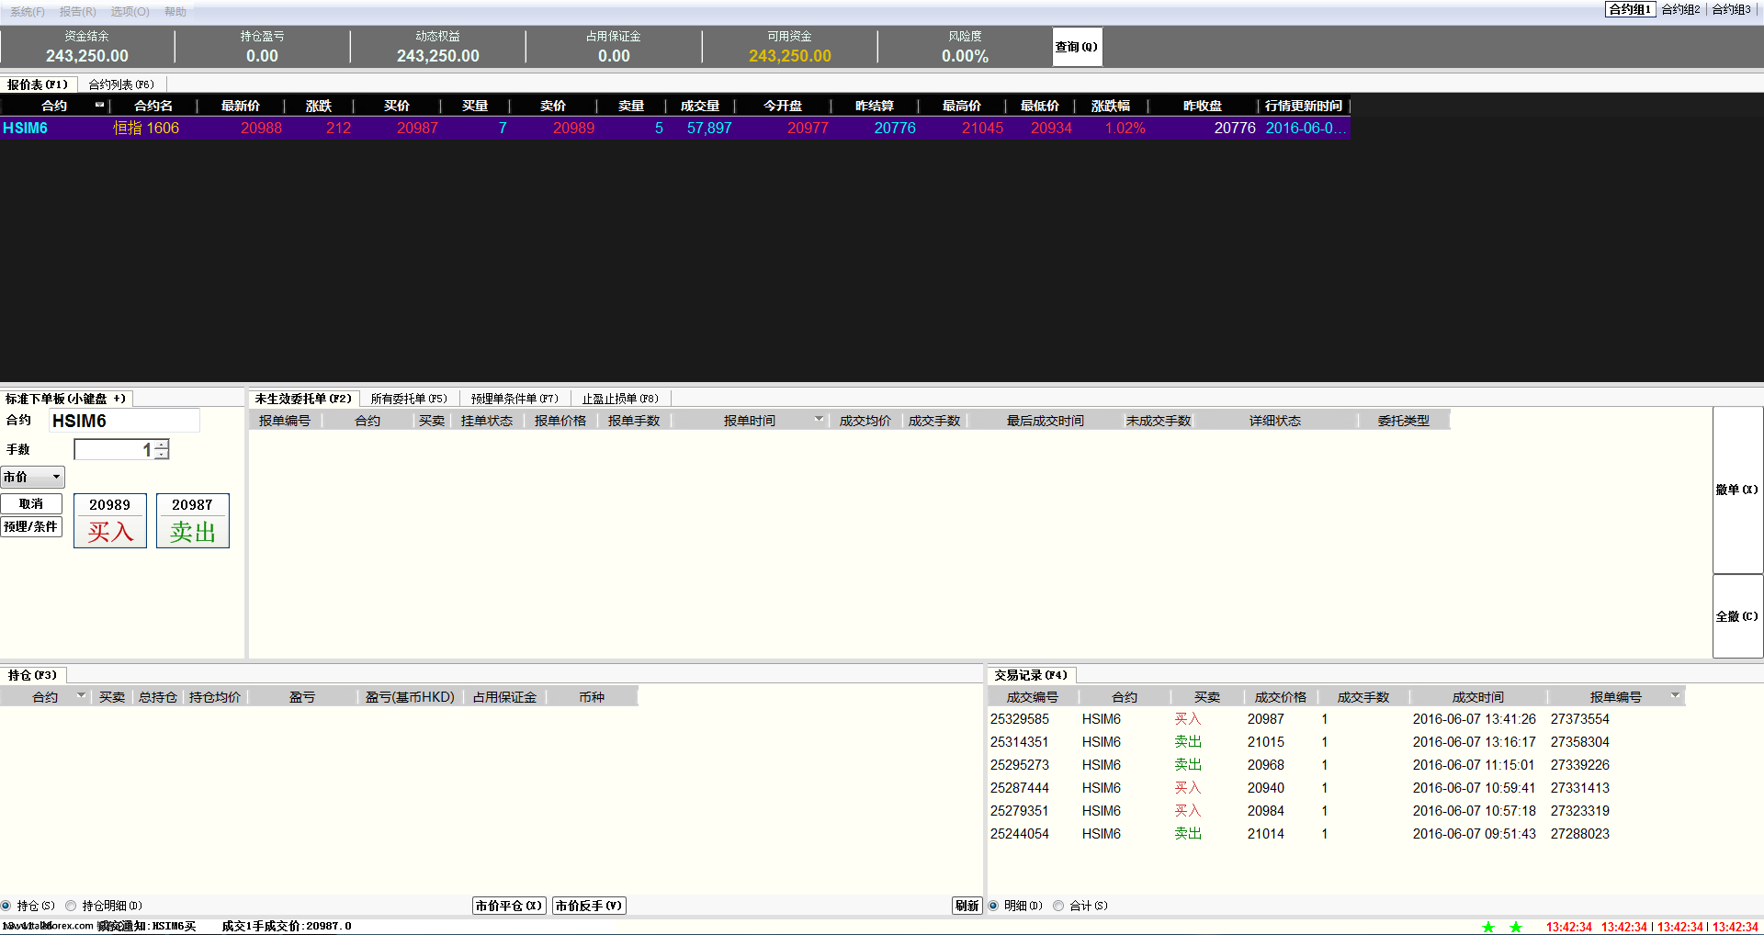Switch to 合约组2 tab
This screenshot has height=935, width=1764.
coord(1680,9)
